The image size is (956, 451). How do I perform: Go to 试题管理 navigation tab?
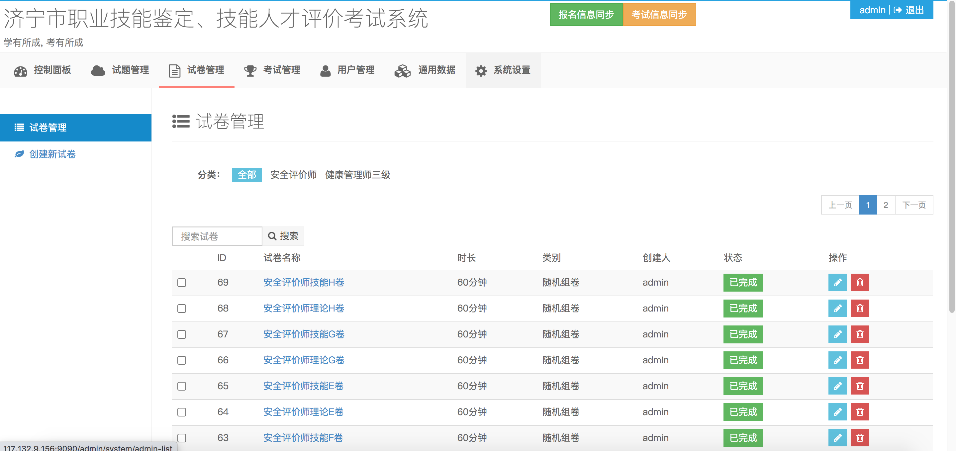click(120, 70)
